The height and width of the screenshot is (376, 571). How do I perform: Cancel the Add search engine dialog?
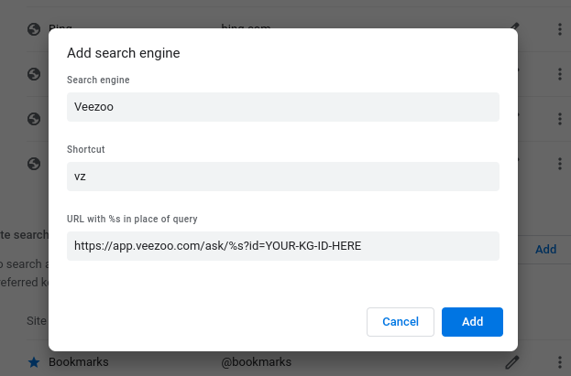401,322
